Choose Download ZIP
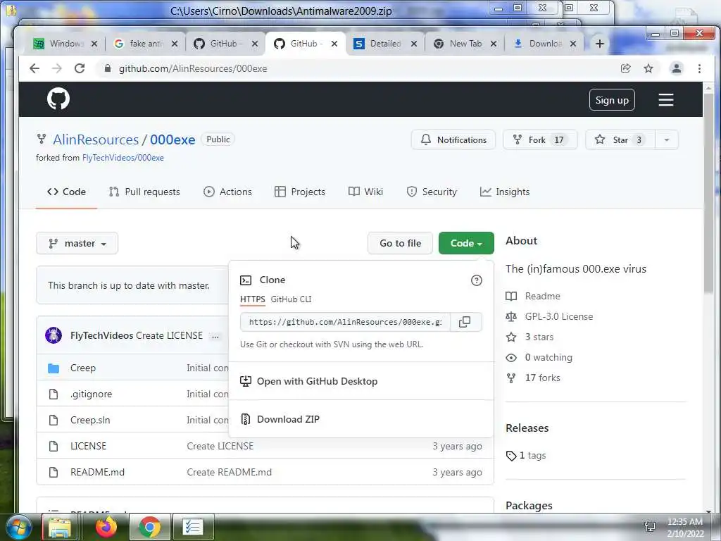The image size is (721, 541). pos(288,419)
